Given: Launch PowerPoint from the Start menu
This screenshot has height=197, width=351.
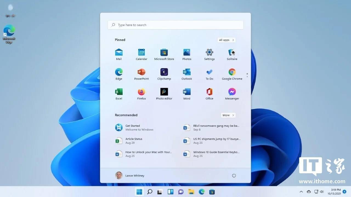Looking at the screenshot, I should click(141, 74).
